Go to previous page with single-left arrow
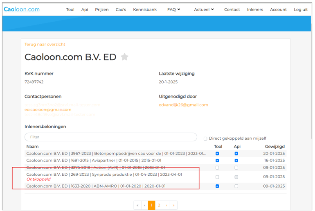 (x=144, y=205)
